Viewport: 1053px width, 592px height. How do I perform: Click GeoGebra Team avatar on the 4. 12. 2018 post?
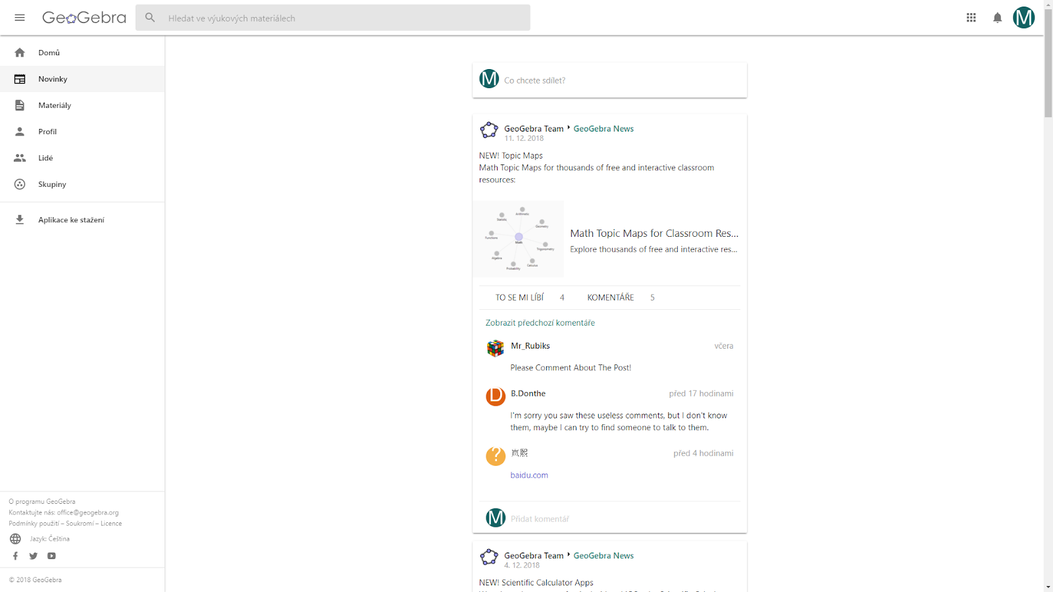click(x=489, y=557)
